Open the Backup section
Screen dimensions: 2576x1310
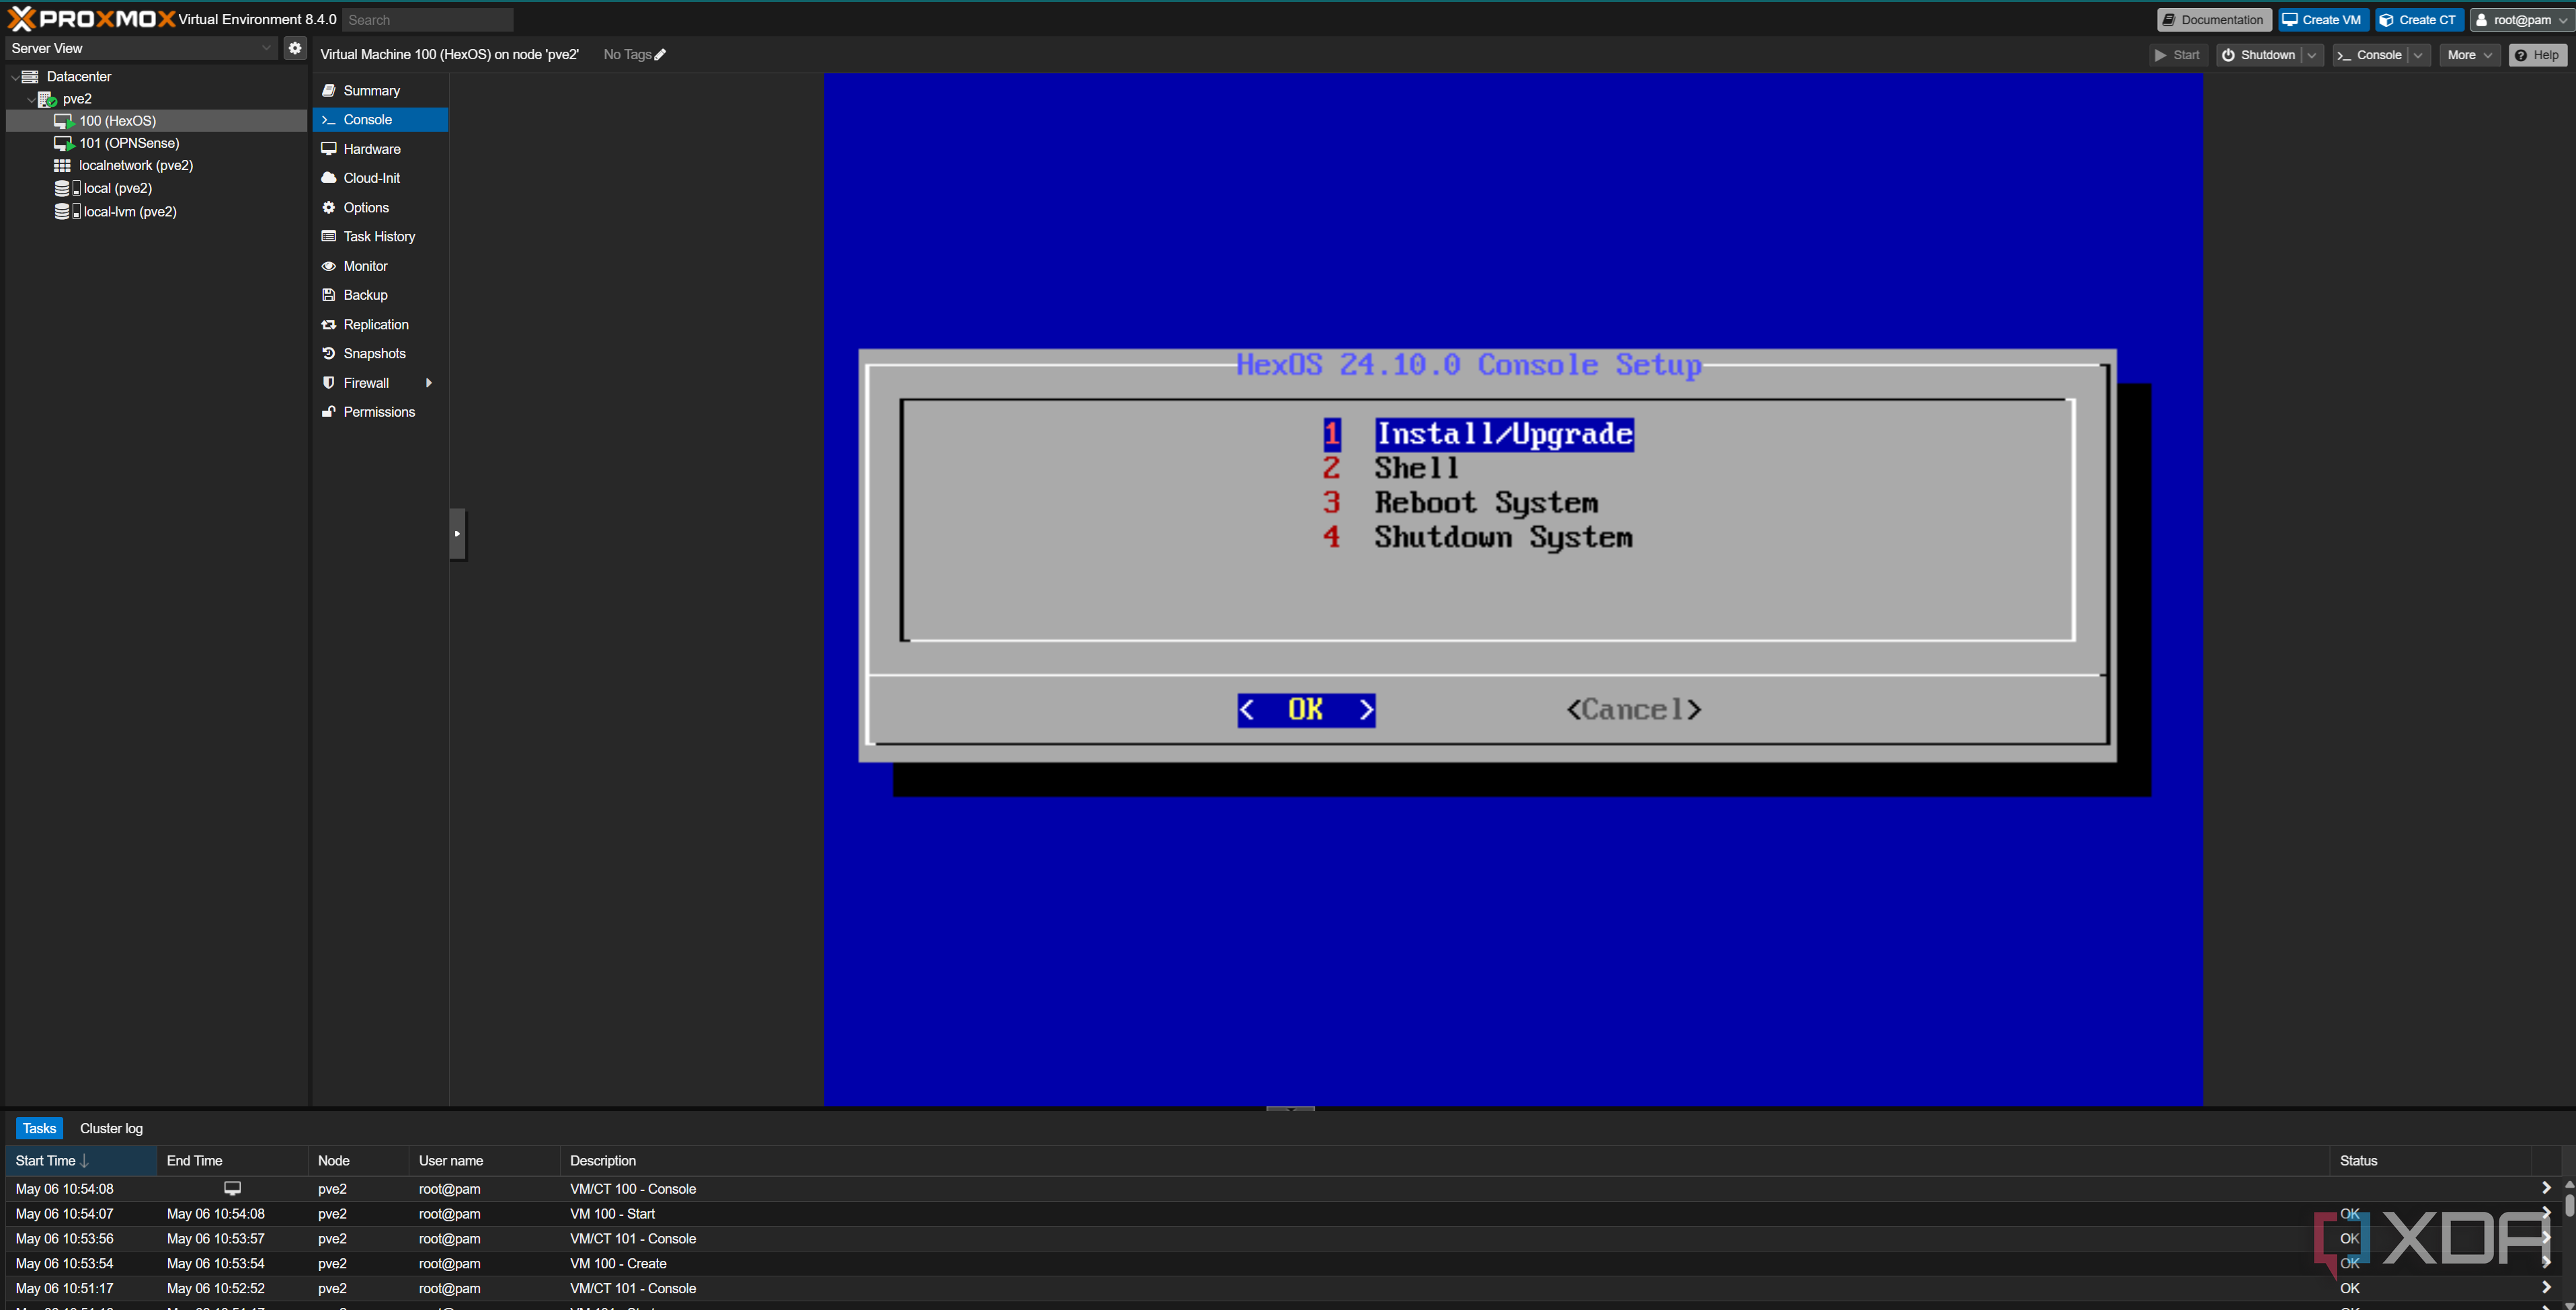pos(380,295)
